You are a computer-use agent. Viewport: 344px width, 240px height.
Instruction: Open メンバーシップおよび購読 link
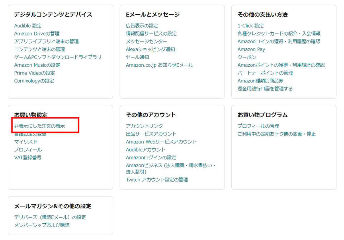[42, 225]
